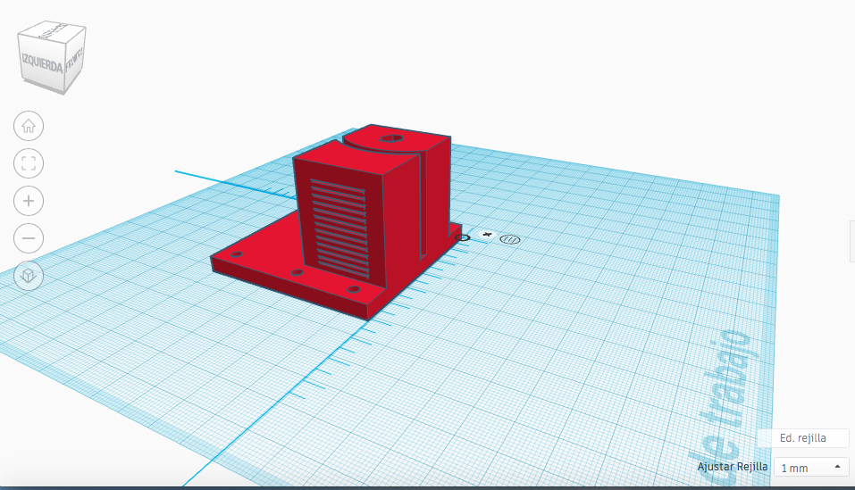Click the cross marker beside the model
Image resolution: width=855 pixels, height=490 pixels.
point(488,235)
